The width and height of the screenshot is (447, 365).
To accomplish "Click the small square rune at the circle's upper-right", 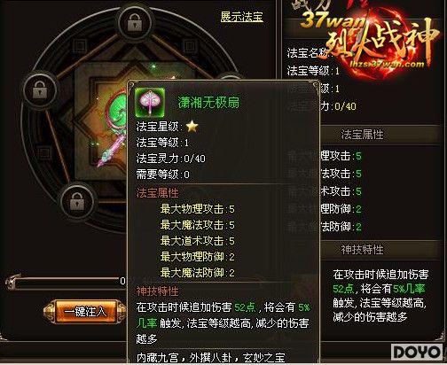I will tap(190, 47).
